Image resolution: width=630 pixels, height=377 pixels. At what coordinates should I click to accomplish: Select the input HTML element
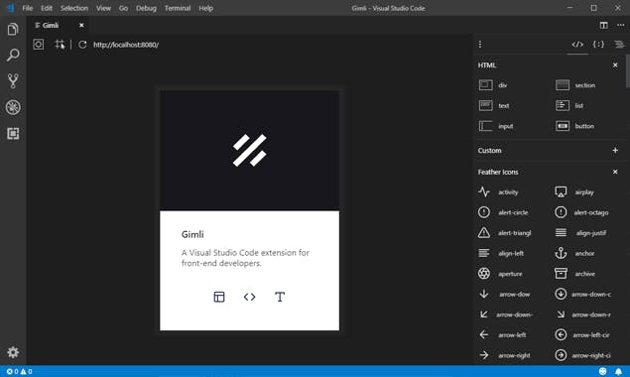(x=496, y=126)
